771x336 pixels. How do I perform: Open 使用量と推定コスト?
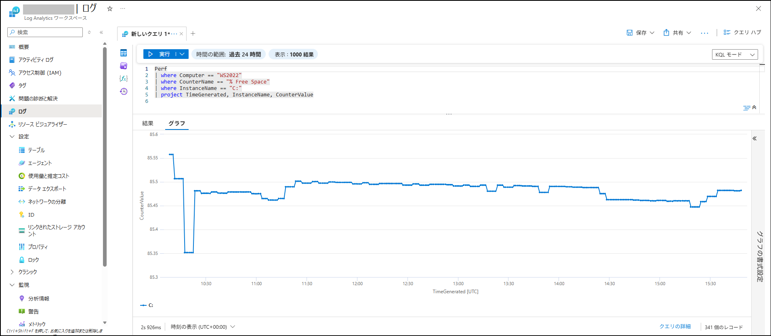(48, 176)
